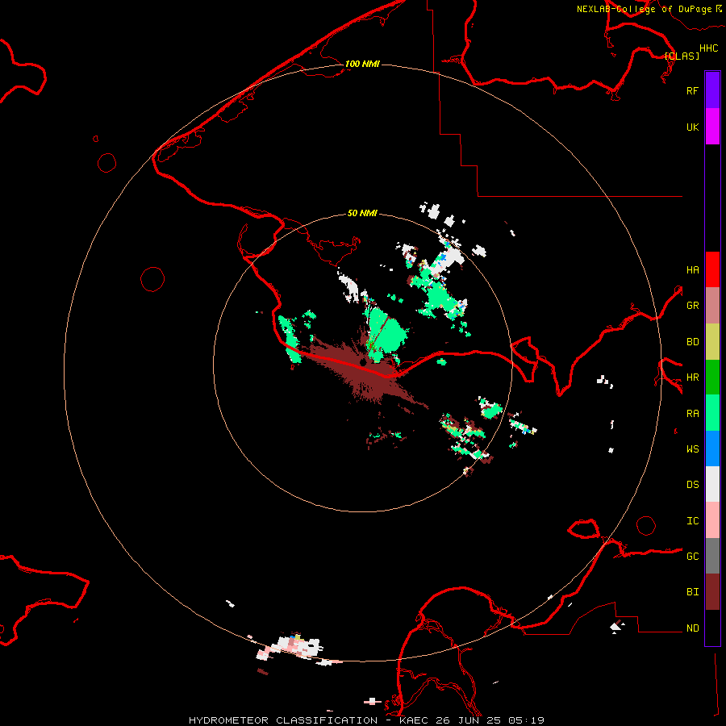726x726 pixels.
Task: Click the "NEXLAB-College of DuPage" credit text
Action: pyautogui.click(x=644, y=9)
